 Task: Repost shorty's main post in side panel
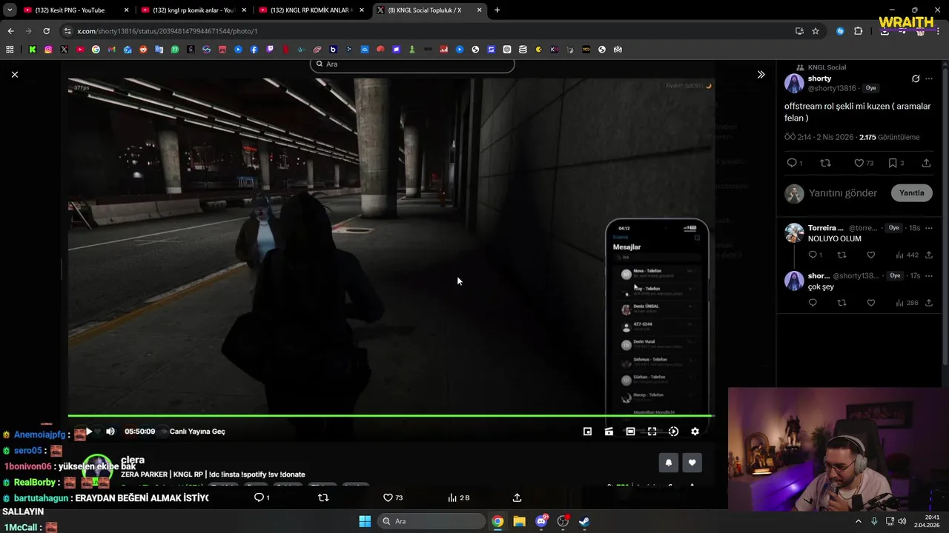[x=825, y=163]
